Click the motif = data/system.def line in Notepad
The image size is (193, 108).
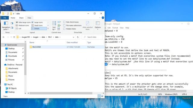click(117, 64)
